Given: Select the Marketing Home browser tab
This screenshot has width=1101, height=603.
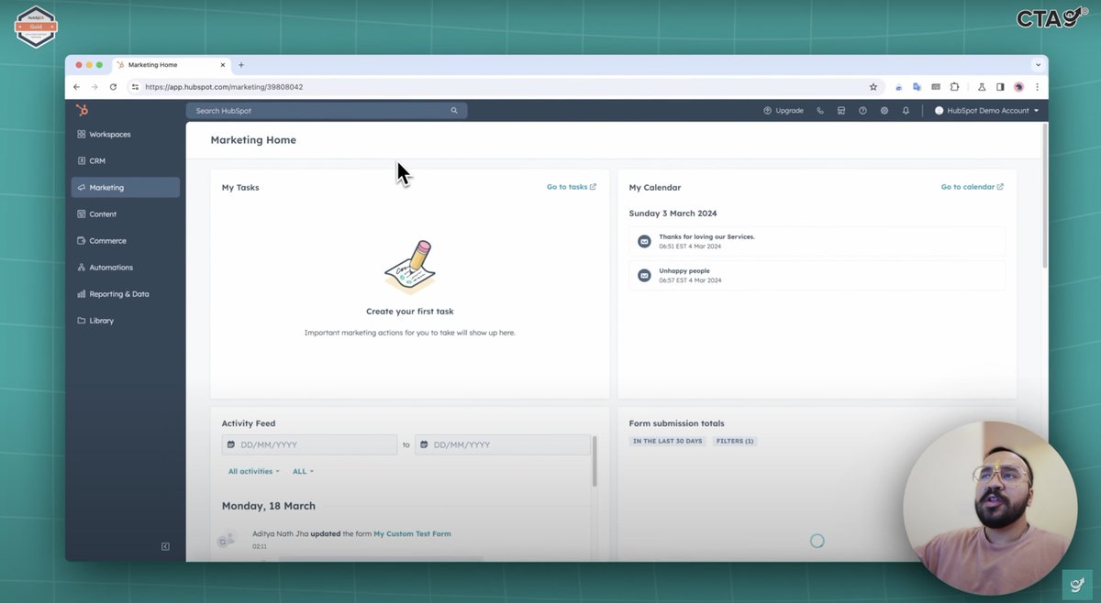Looking at the screenshot, I should coord(172,65).
